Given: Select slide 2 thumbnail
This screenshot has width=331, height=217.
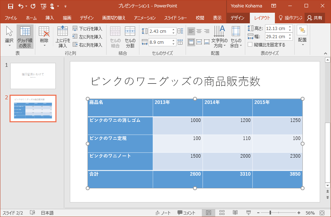Looking at the screenshot, I should click(x=33, y=108).
